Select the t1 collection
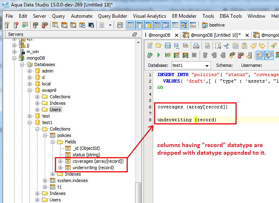This screenshot has width=279, height=203. (59, 187)
